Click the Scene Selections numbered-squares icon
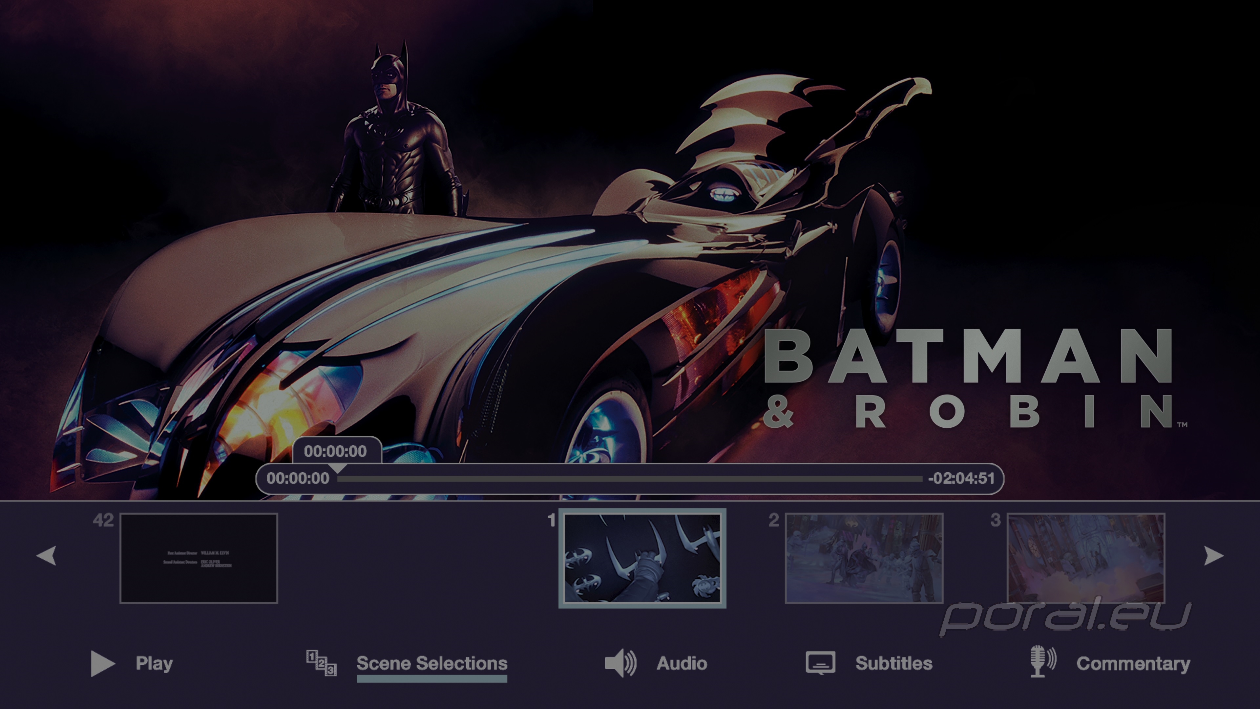 (321, 663)
